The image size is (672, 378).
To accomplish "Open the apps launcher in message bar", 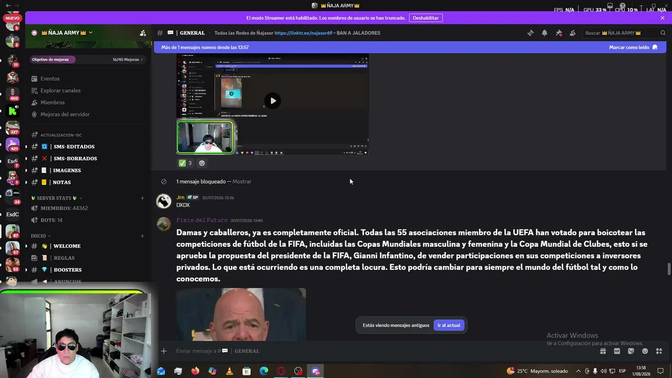I will (659, 351).
